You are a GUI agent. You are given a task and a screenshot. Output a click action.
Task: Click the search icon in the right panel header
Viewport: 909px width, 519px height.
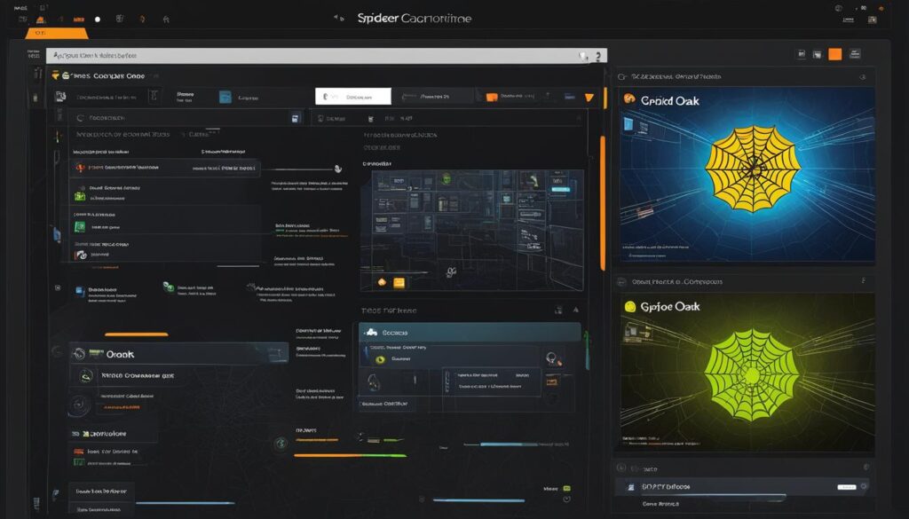[x=622, y=76]
